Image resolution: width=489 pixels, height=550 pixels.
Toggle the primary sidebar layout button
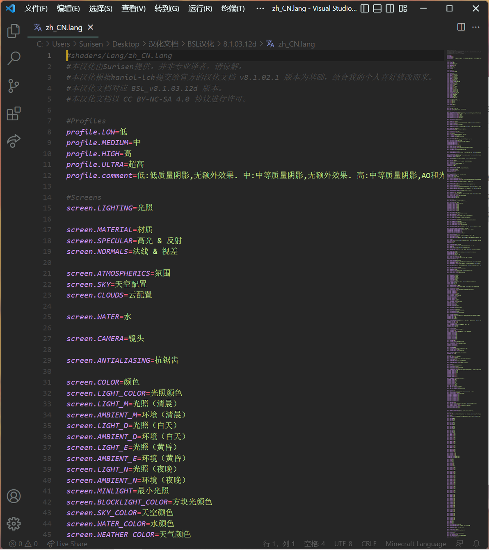365,9
